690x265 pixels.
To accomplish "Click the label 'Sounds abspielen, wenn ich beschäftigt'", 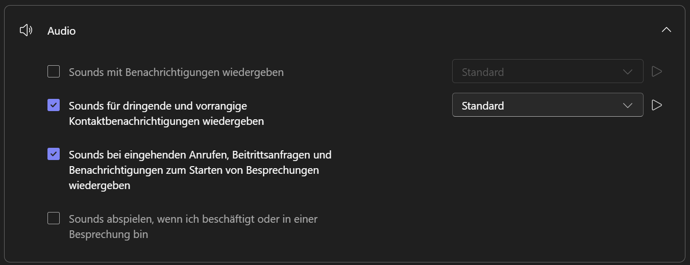I will (x=193, y=219).
